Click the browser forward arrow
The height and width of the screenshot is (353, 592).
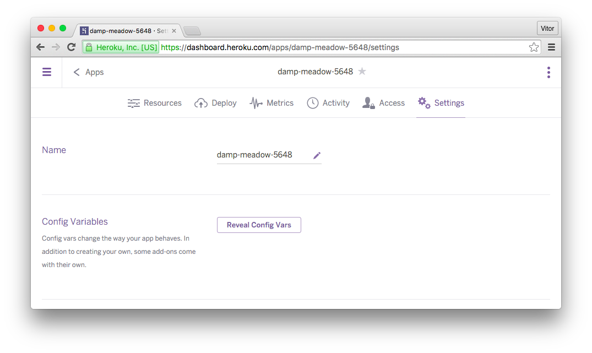56,47
